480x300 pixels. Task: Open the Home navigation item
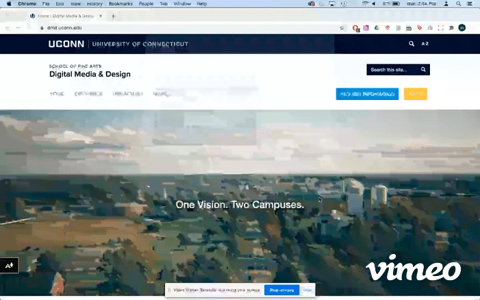(58, 94)
